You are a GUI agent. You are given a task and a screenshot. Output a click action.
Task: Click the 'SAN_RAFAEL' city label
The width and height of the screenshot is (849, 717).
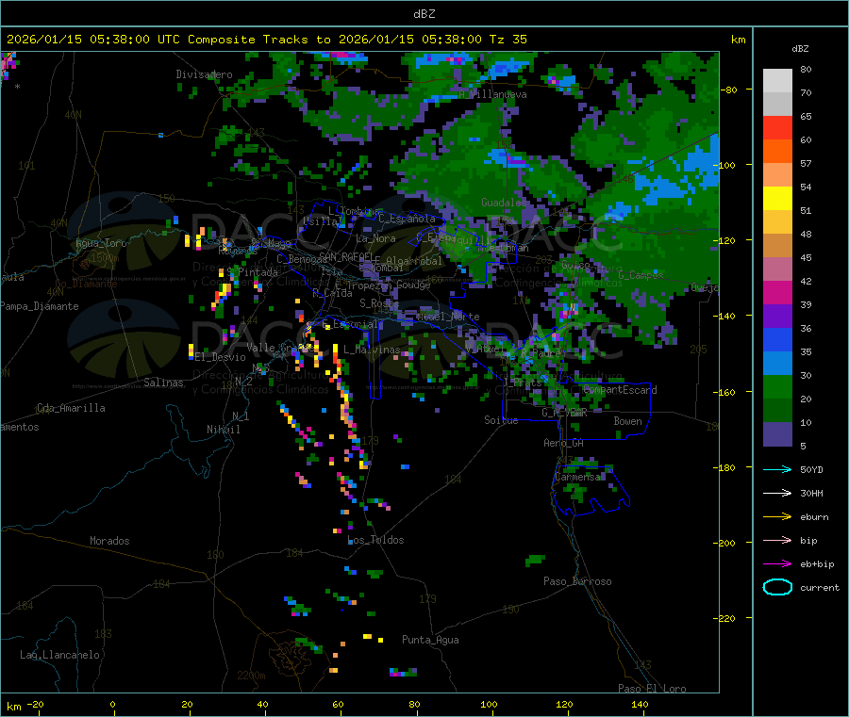tap(346, 256)
